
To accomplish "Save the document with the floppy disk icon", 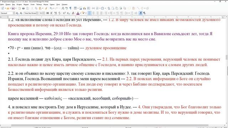I will 13,8.
